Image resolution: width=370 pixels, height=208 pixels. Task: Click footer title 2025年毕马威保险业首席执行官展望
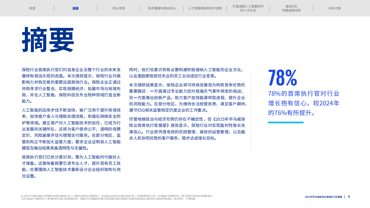coord(323,197)
